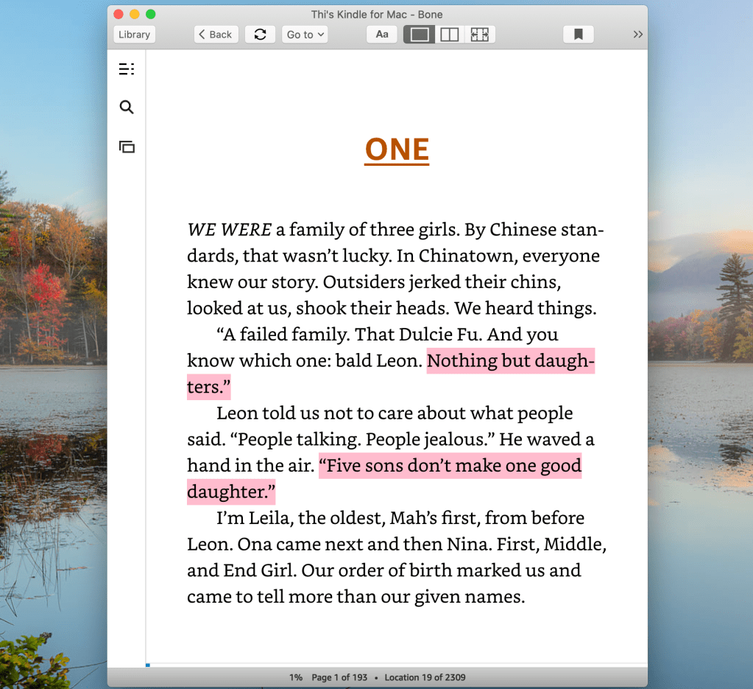Open the notebook flashcards icon in sidebar
Viewport: 753px width, 689px height.
point(127,147)
